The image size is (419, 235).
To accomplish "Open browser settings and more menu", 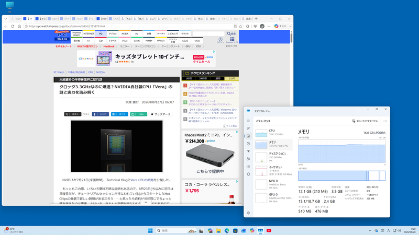I will click(269, 26).
